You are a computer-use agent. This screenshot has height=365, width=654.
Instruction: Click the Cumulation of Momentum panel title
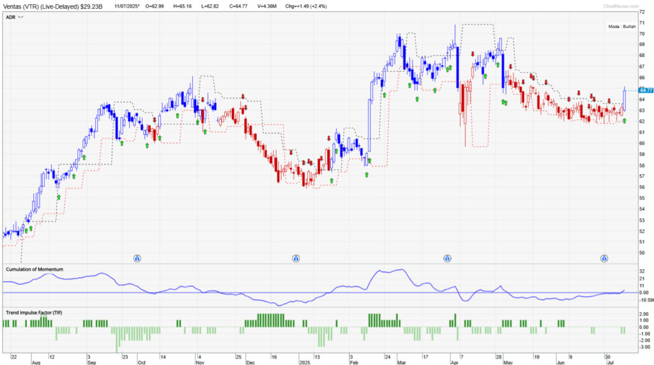(34, 269)
